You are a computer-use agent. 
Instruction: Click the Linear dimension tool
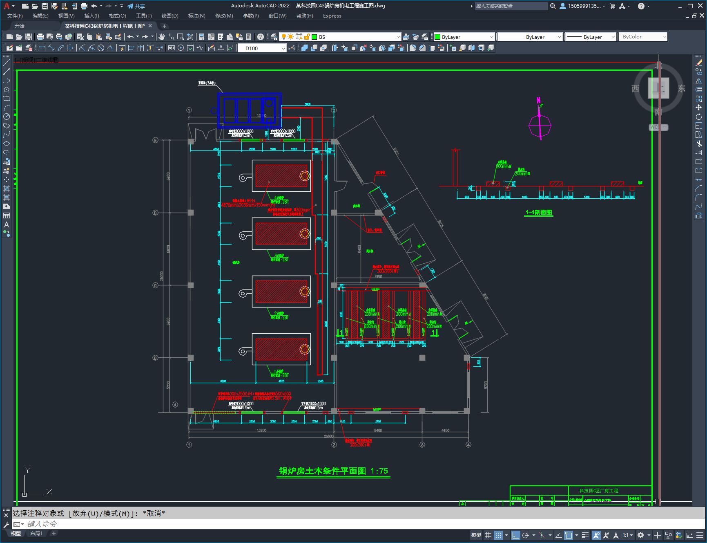pos(42,48)
